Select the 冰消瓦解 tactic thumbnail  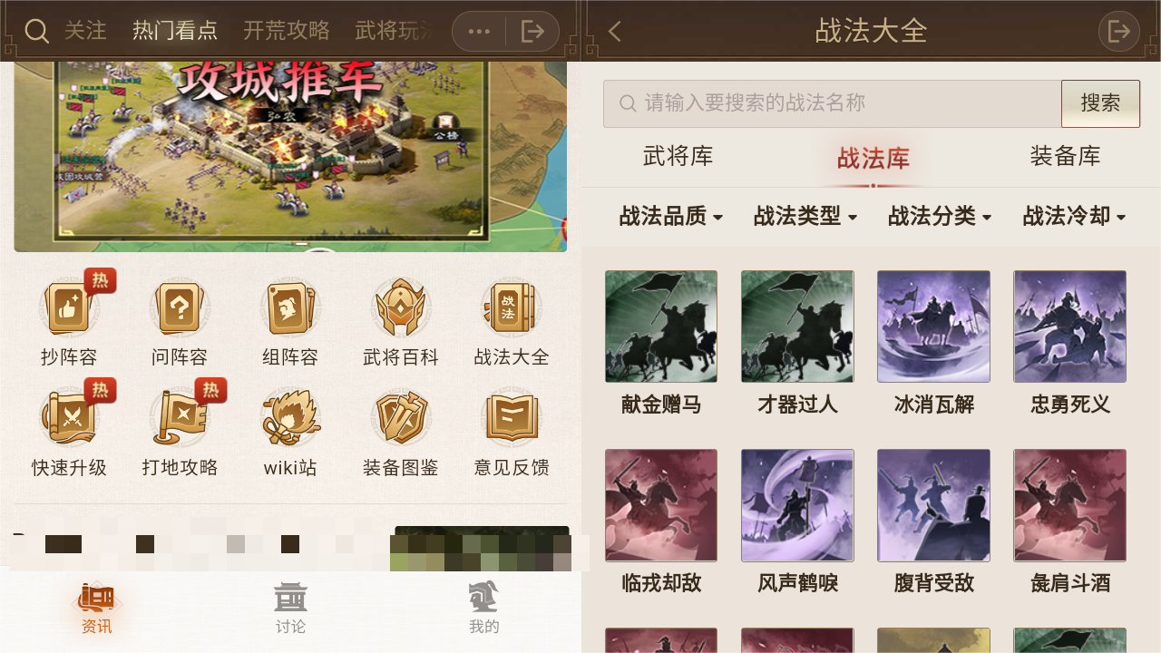[x=933, y=326]
